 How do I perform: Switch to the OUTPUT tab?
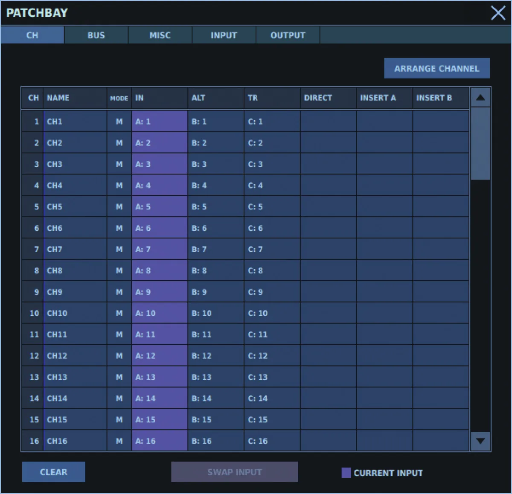[288, 35]
